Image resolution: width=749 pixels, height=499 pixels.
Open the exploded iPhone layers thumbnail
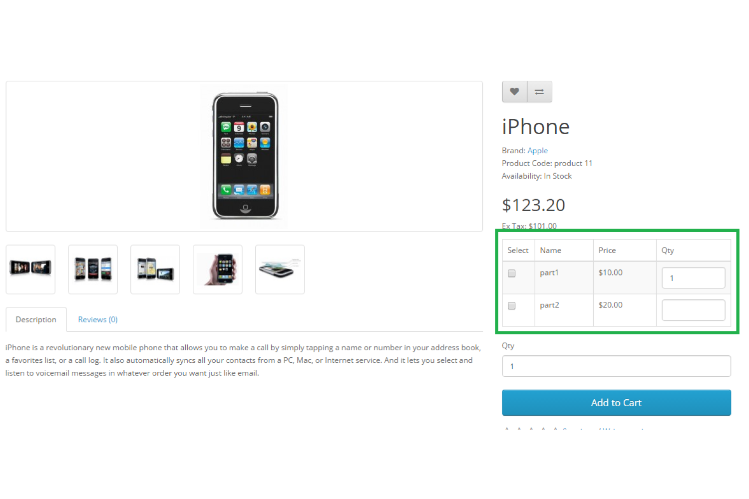tap(280, 269)
